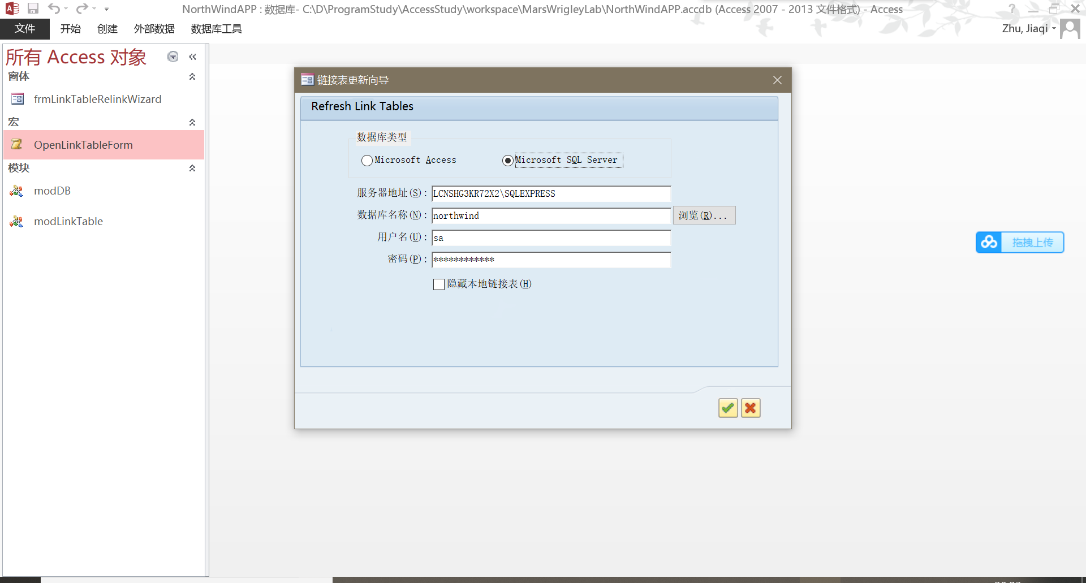Viewport: 1086px width, 583px height.
Task: Click the 窗体 group header
Action: 19,76
